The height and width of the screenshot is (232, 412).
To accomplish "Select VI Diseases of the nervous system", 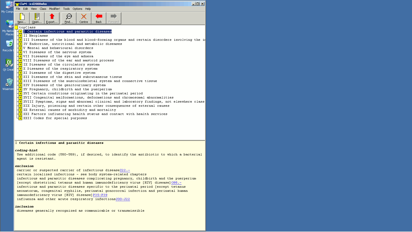I will [57, 52].
